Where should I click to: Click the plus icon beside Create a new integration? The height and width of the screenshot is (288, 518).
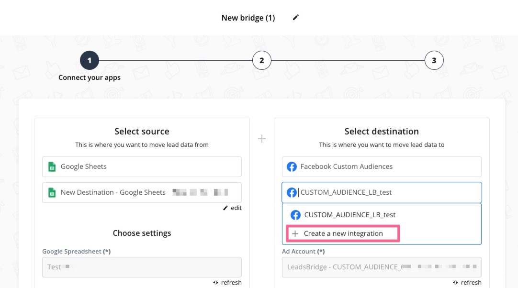pos(295,233)
